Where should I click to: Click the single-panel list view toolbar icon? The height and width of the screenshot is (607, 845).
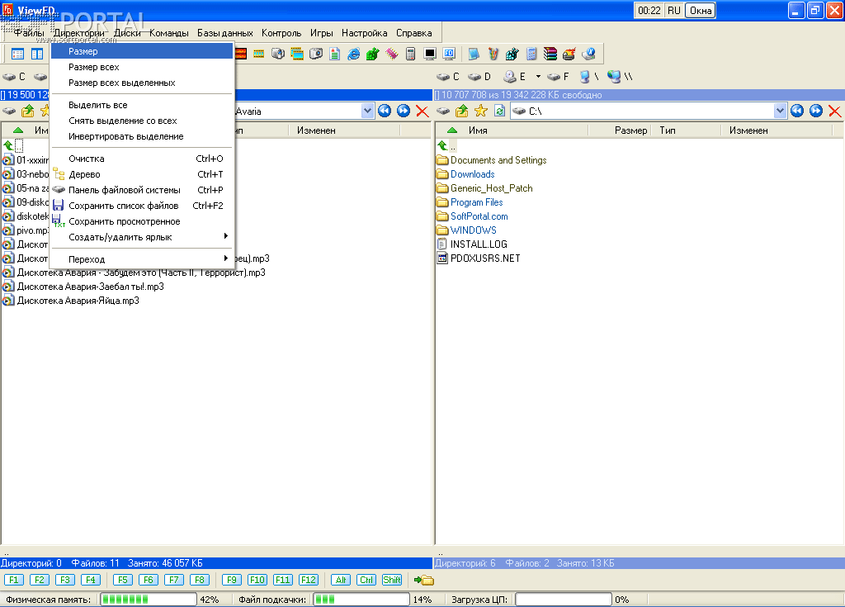pos(18,54)
